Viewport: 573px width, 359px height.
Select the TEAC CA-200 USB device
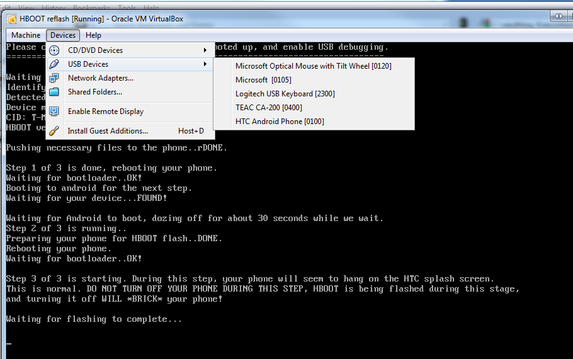point(260,108)
